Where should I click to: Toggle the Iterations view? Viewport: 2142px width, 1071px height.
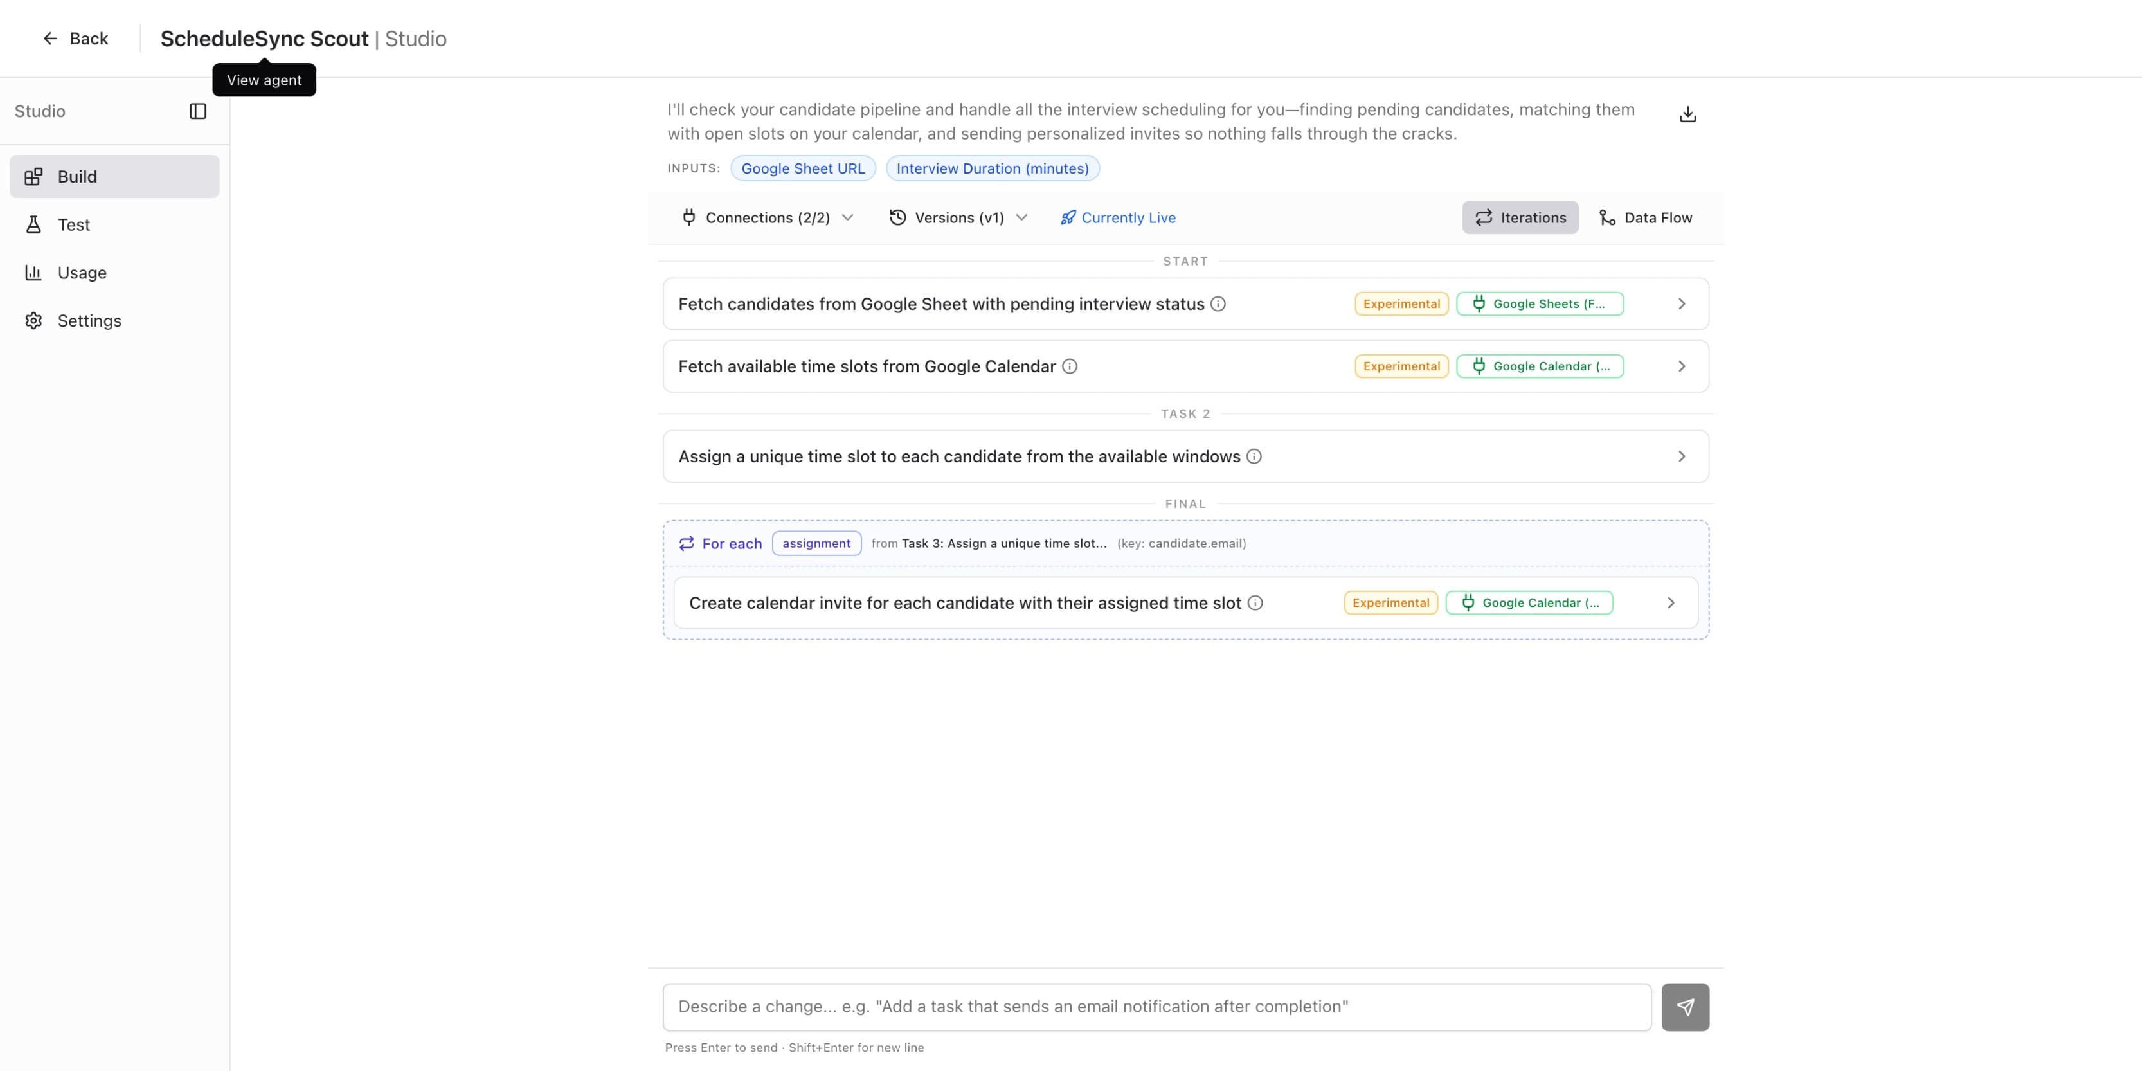tap(1520, 217)
